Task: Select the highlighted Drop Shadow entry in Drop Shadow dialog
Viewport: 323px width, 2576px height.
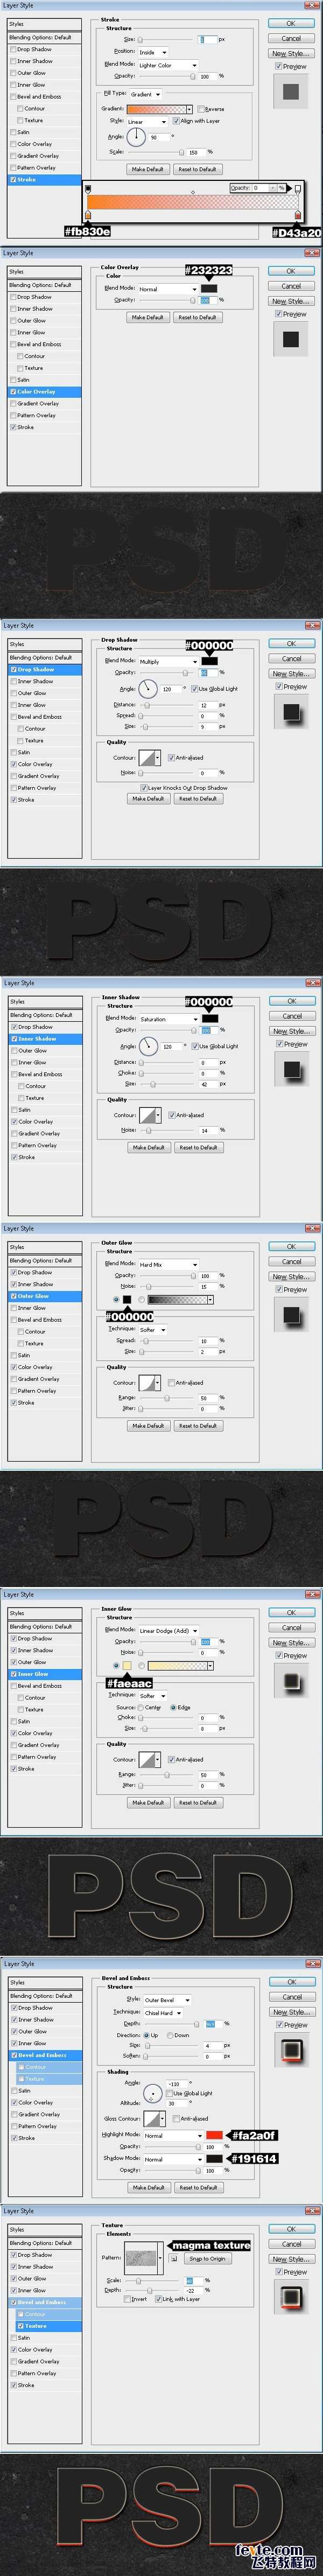Action: 44,670
